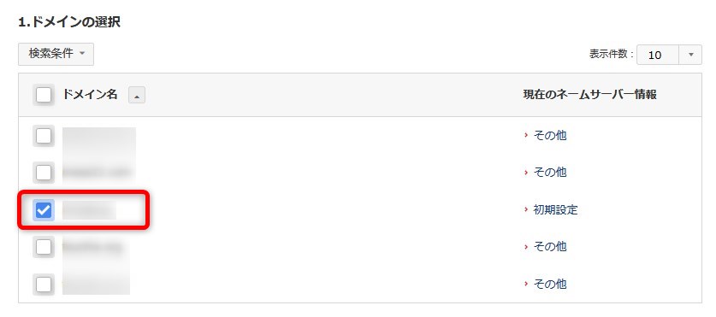
Task: Uncheck the checked 初期設定 row checkbox
Action: pos(44,210)
